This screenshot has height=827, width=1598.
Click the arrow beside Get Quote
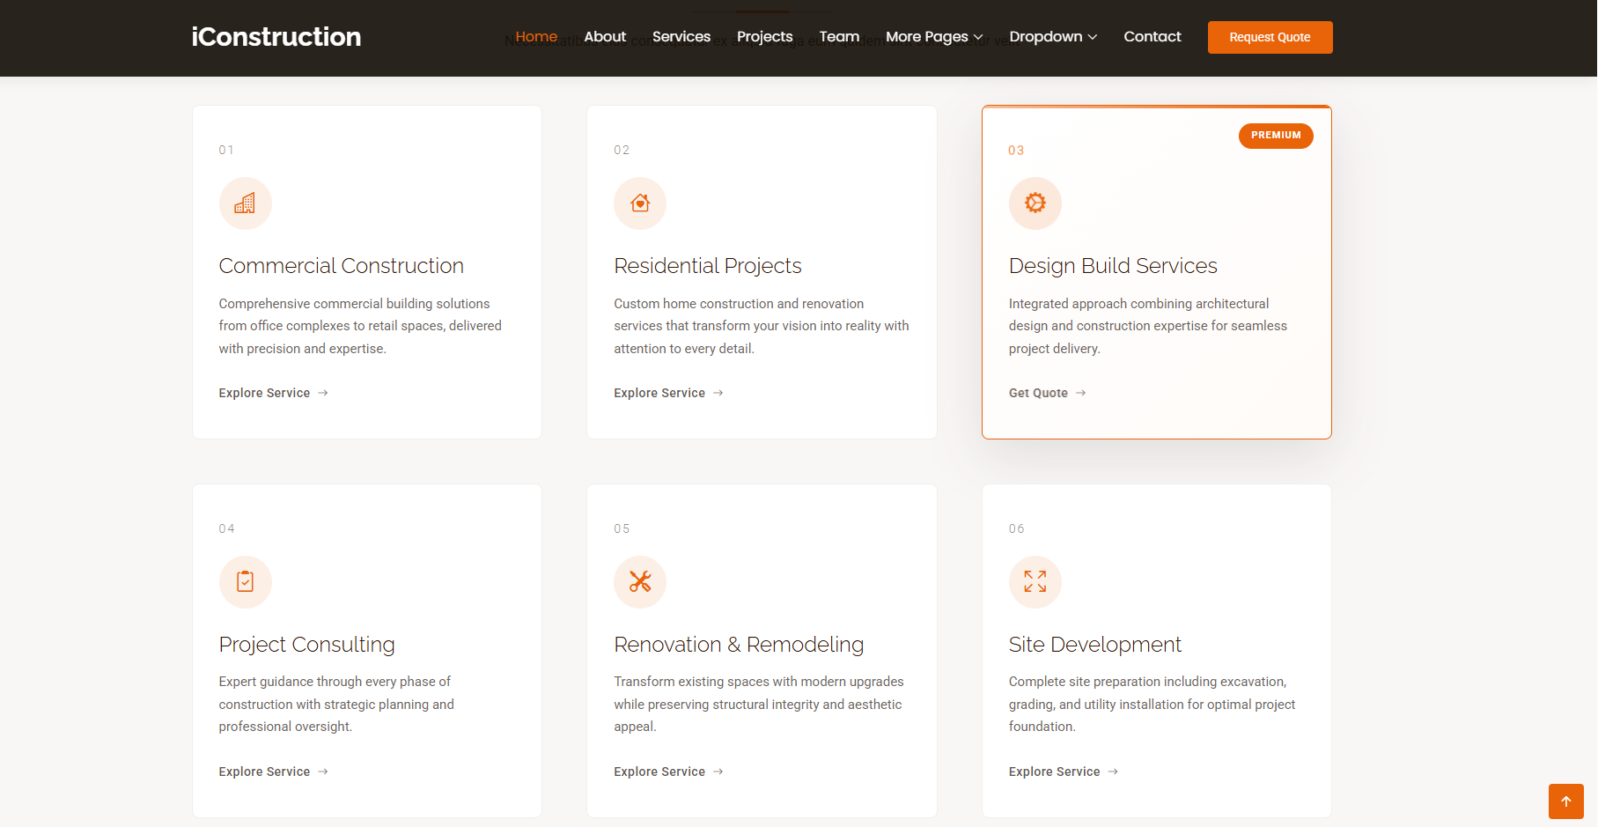pyautogui.click(x=1081, y=393)
